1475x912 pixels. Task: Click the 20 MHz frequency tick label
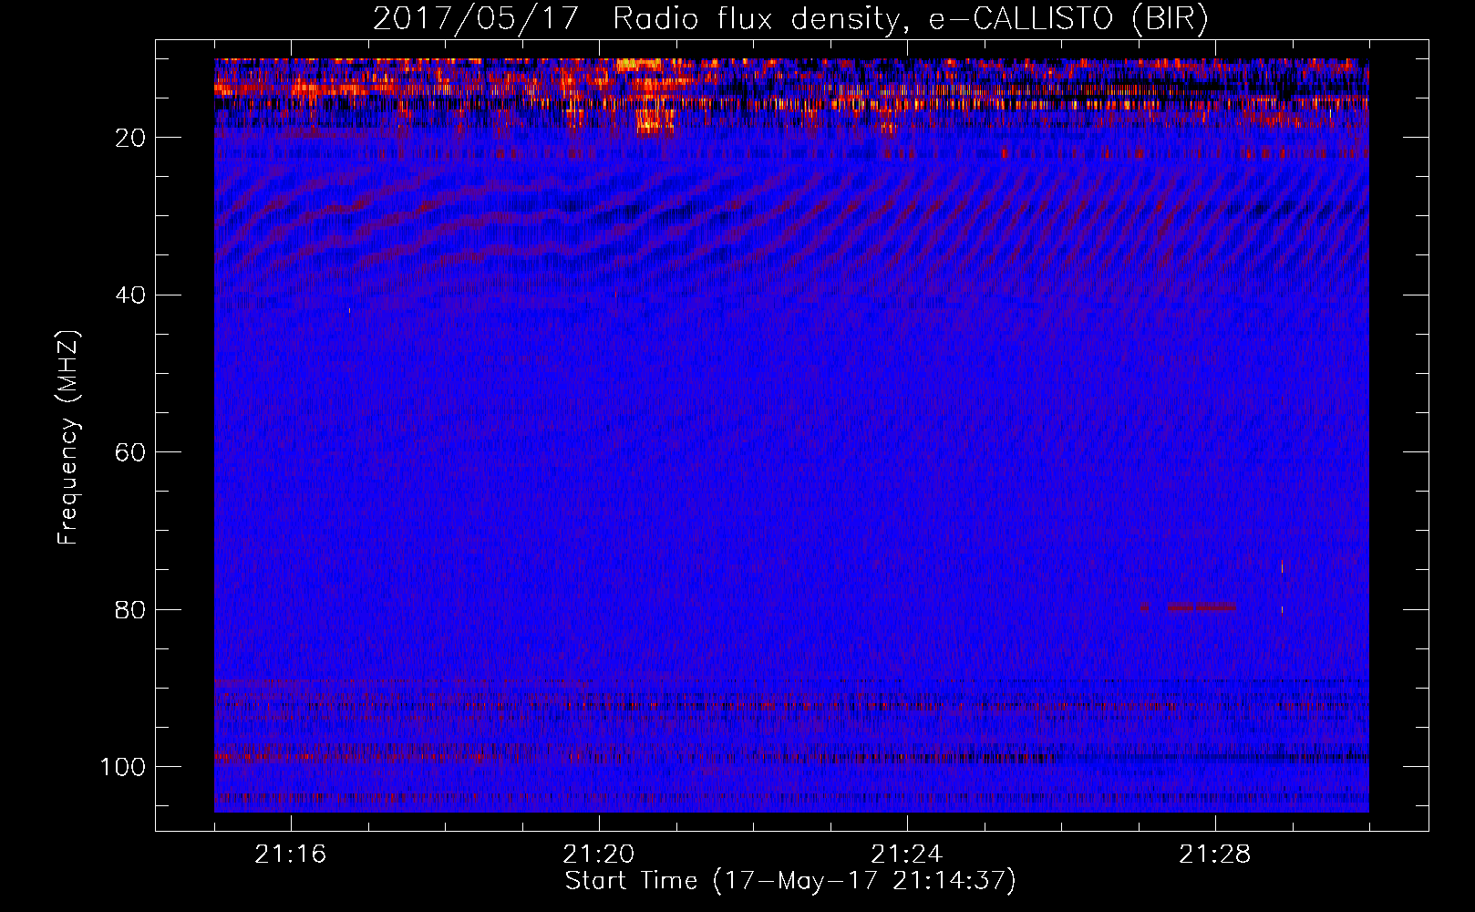[131, 138]
